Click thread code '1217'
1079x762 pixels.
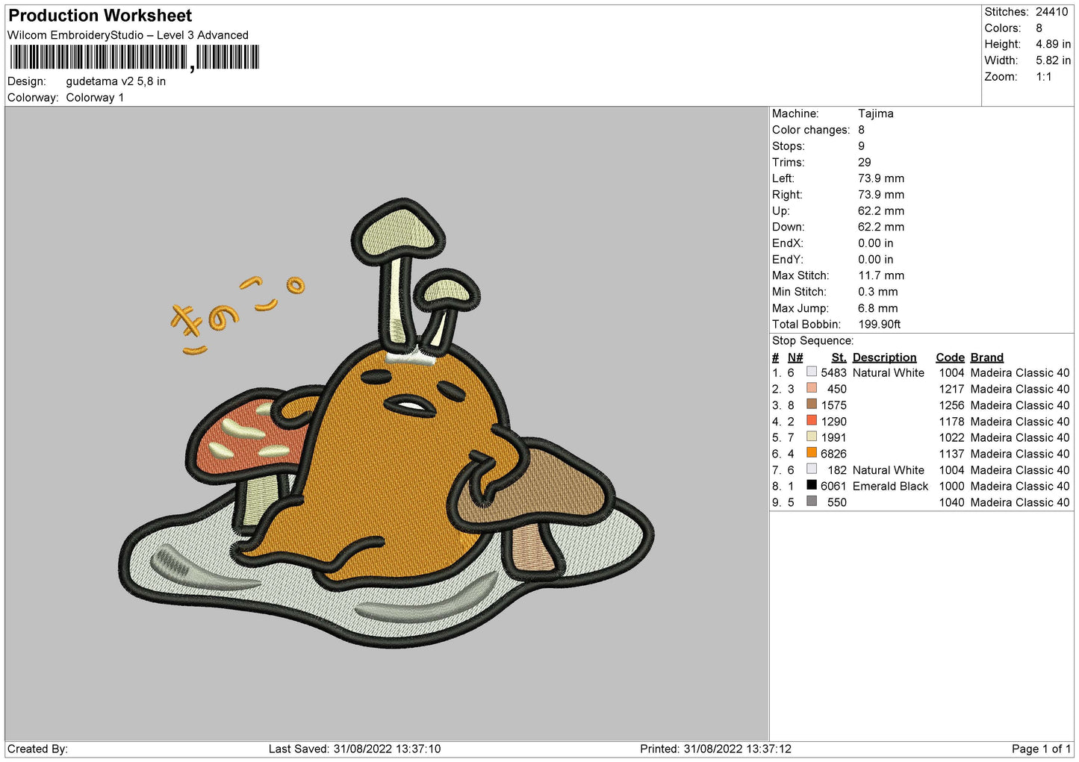tap(952, 390)
